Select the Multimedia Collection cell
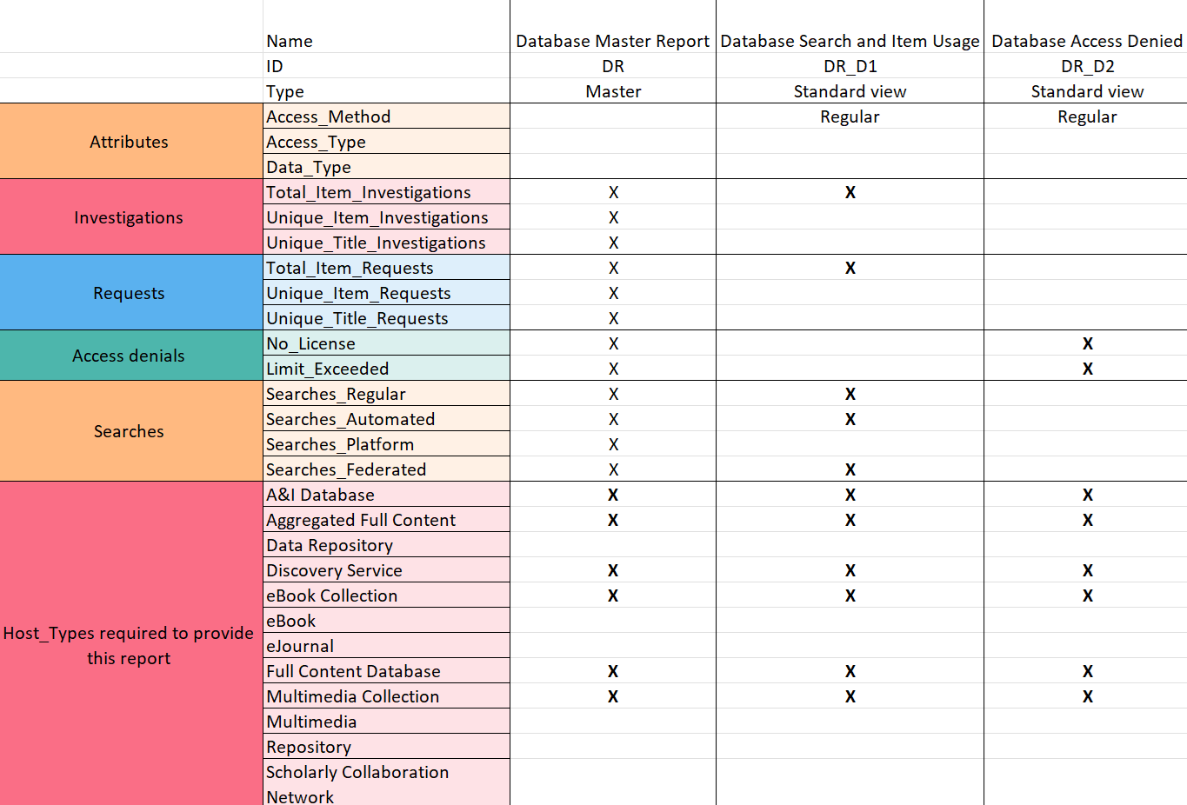Screen dimensions: 1187x805 click(386, 696)
